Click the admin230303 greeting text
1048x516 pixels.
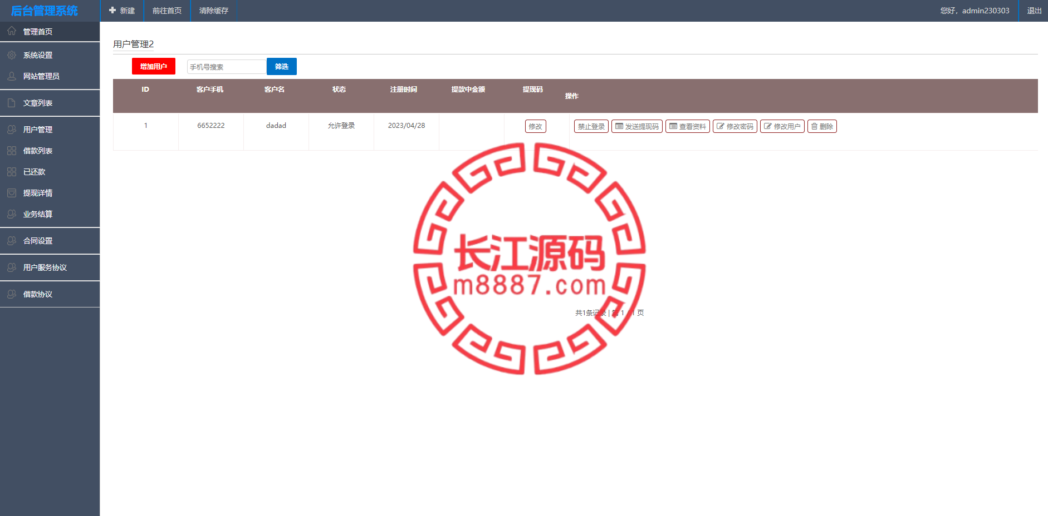click(x=975, y=11)
